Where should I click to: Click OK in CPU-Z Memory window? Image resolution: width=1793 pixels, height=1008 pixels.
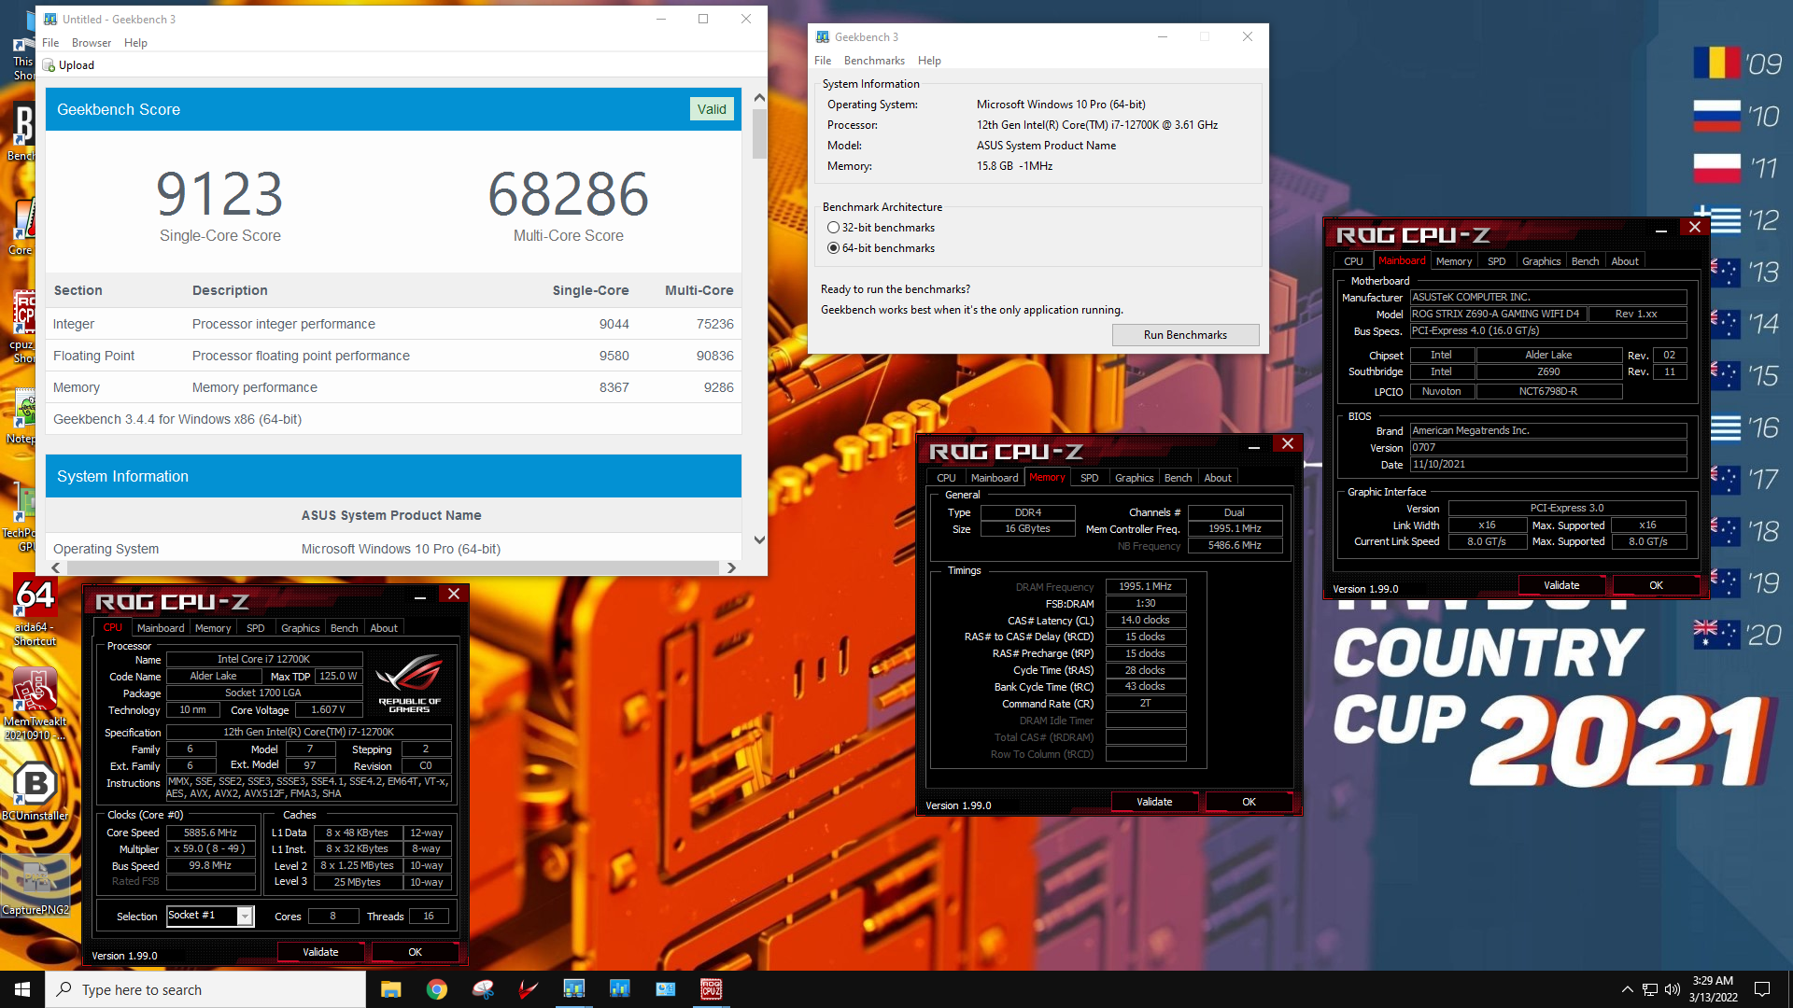1249,802
